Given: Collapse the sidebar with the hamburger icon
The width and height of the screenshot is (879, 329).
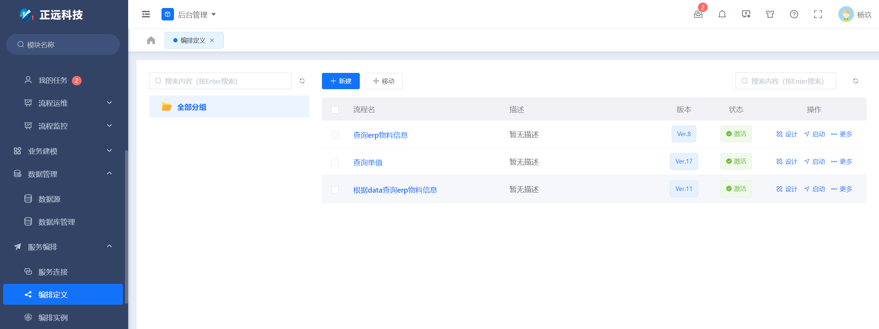Looking at the screenshot, I should (x=146, y=14).
